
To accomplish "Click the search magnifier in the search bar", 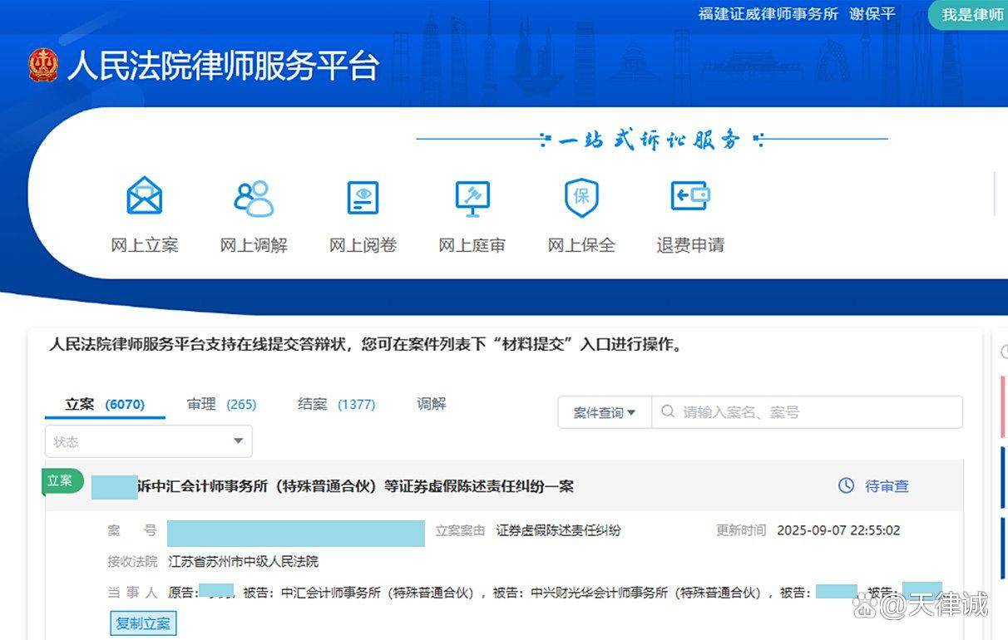I will point(668,411).
